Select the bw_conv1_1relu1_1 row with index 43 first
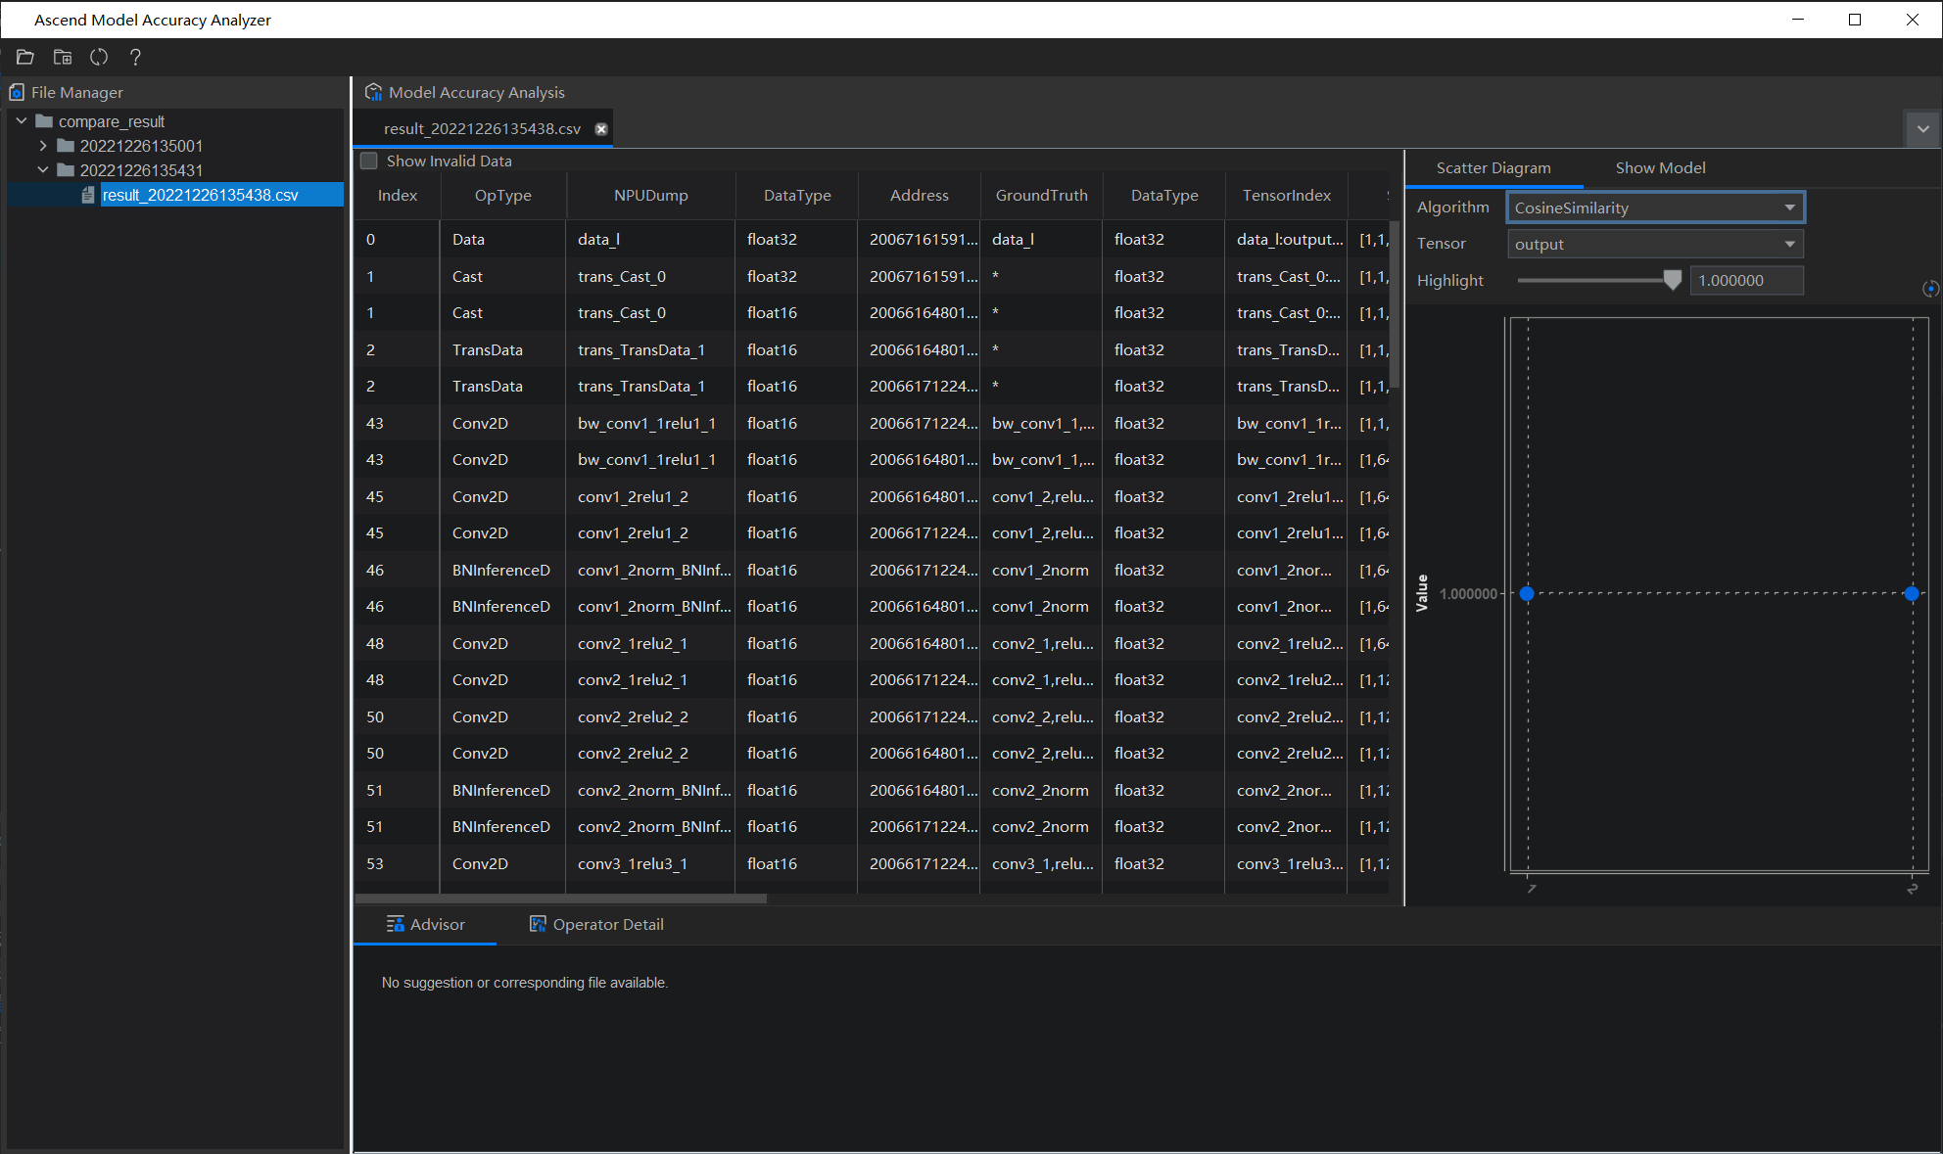The width and height of the screenshot is (1943, 1154). [872, 424]
